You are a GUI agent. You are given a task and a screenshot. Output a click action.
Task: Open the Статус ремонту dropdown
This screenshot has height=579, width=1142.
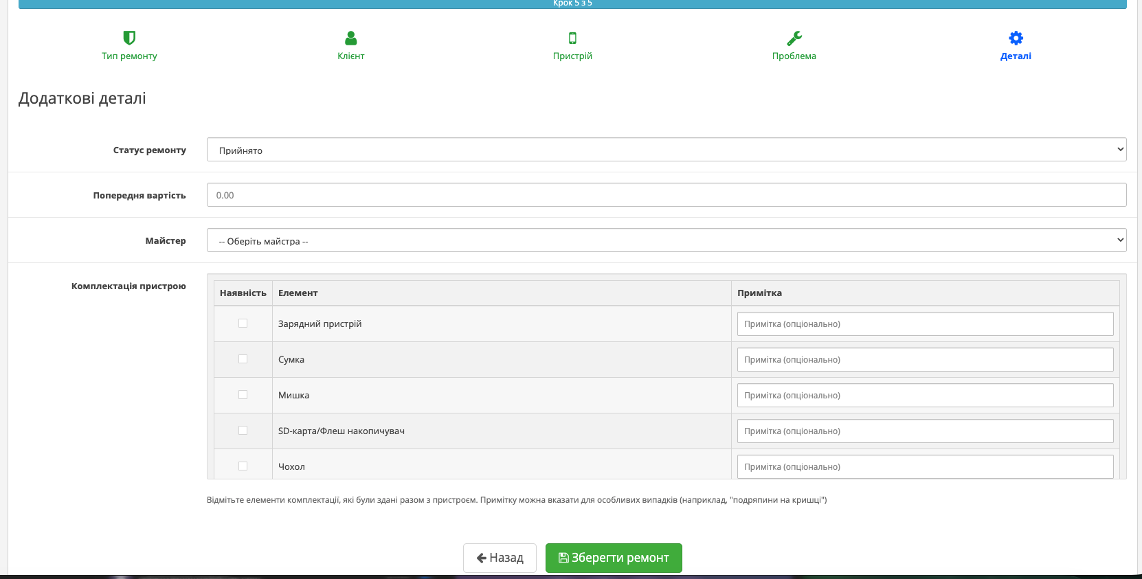667,150
